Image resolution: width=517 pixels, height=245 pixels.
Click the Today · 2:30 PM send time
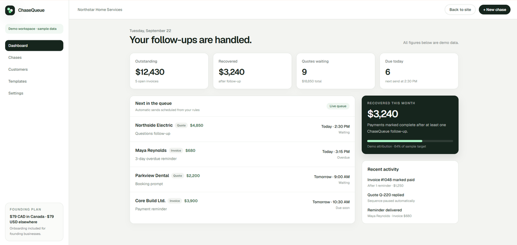point(336,126)
